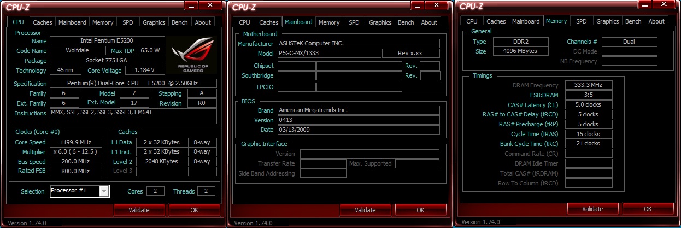The image size is (681, 228).
Task: Close the Mainboard CPU-Z window
Action: pos(436,7)
